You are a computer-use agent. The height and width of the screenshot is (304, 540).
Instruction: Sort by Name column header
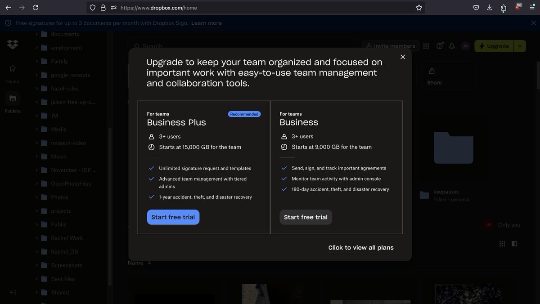click(135, 263)
